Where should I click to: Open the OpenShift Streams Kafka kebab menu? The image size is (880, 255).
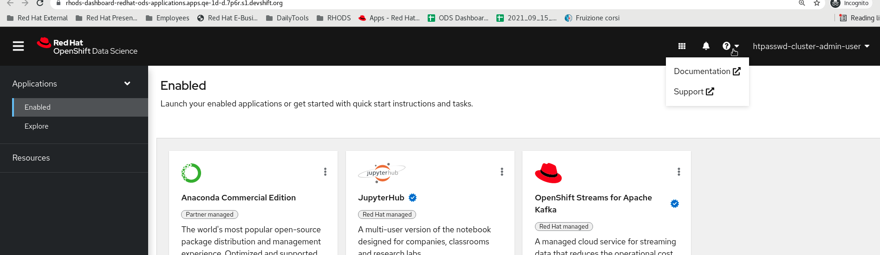[679, 172]
